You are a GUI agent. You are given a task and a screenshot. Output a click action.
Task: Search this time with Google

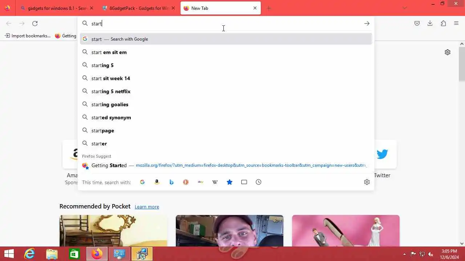[142, 182]
